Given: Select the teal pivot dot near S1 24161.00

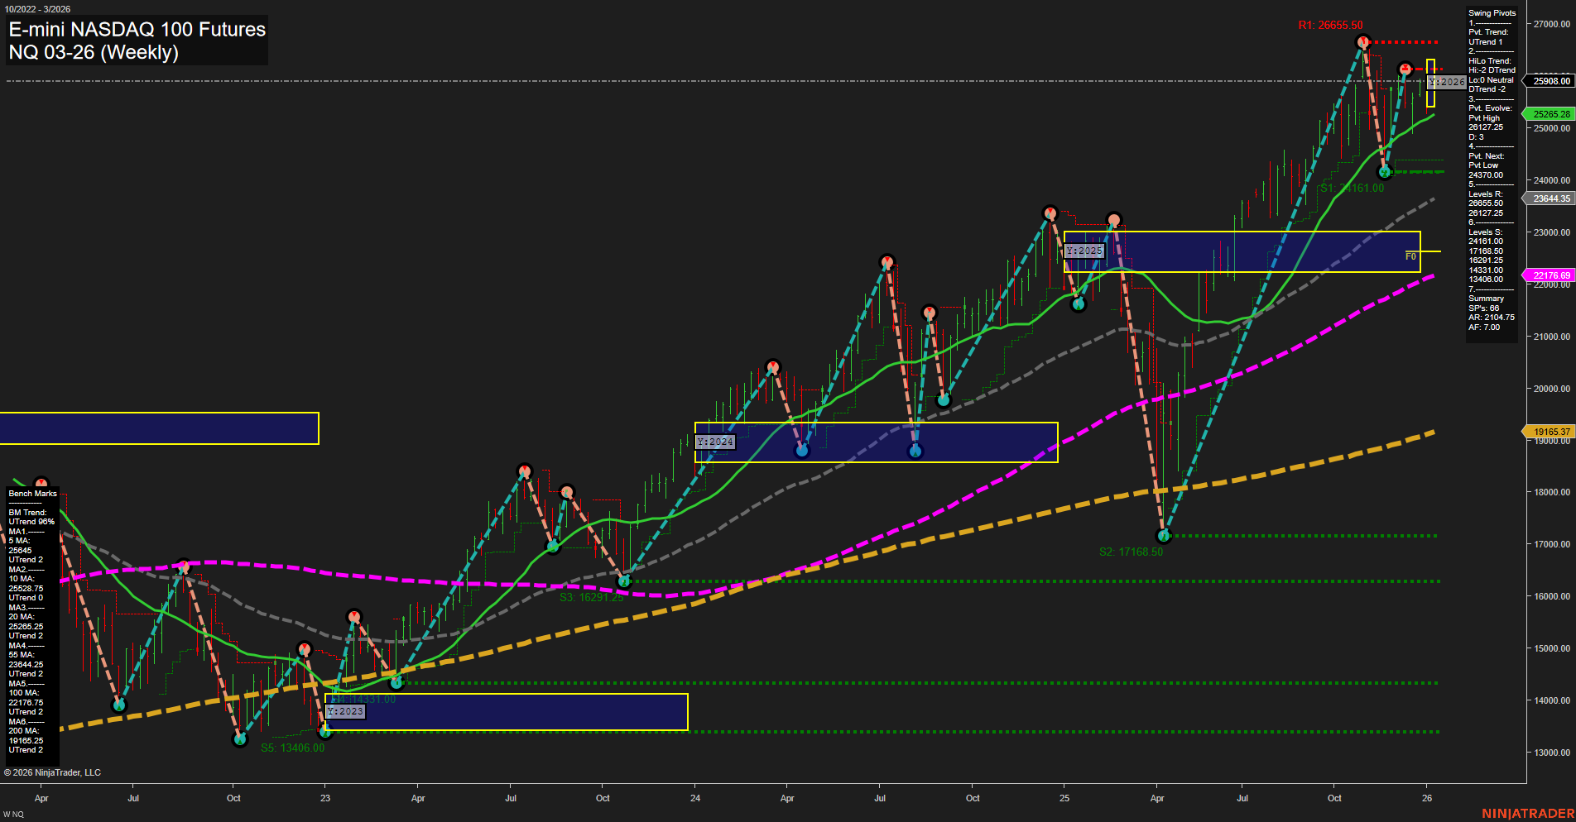Looking at the screenshot, I should click(x=1385, y=172).
